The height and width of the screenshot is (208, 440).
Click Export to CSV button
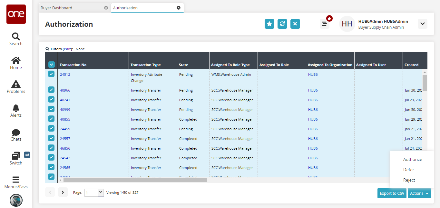(x=392, y=193)
